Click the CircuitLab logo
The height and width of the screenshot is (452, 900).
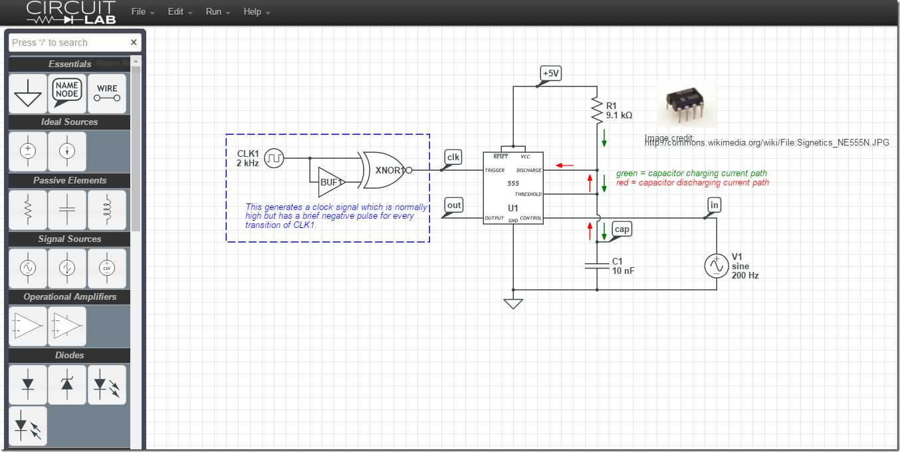[70, 12]
